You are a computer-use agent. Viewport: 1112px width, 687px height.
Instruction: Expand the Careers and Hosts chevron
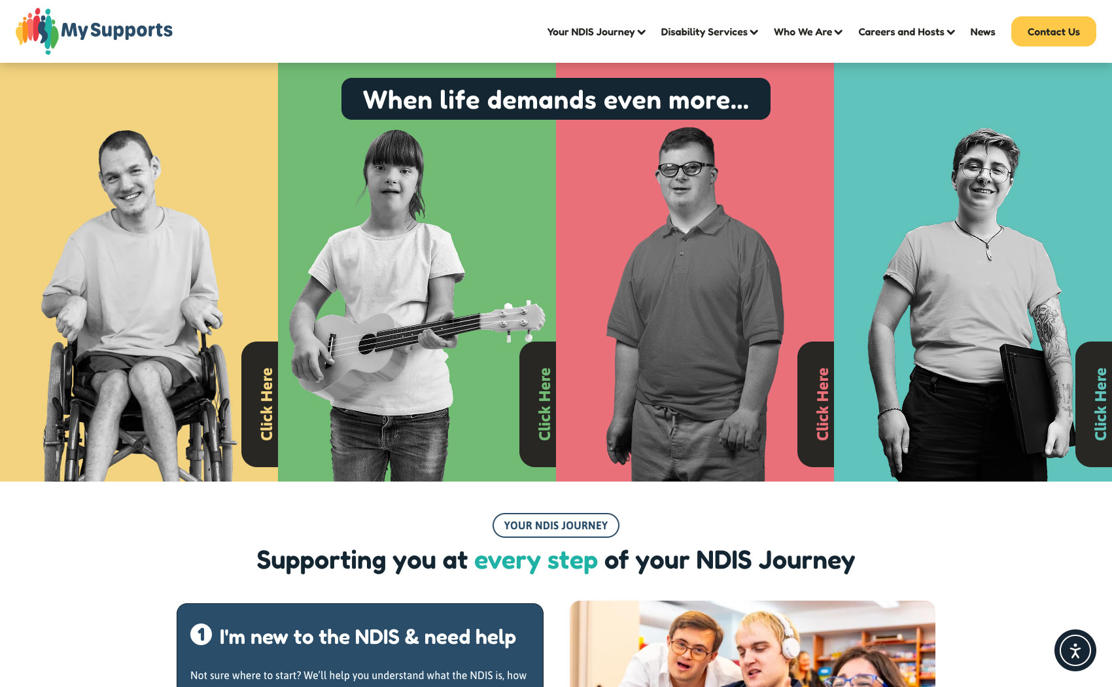tap(951, 32)
